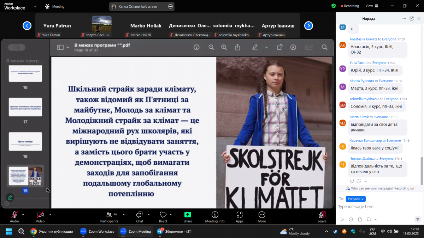Click the text formatting icon in chat
Image resolution: width=424 pixels, height=238 pixels.
click(x=342, y=219)
